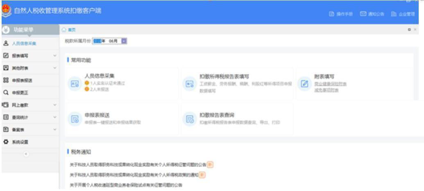Viewport: 424px width, 191px height.
Task: Click the 1人实名认证未通过 warning line
Action: (105, 83)
